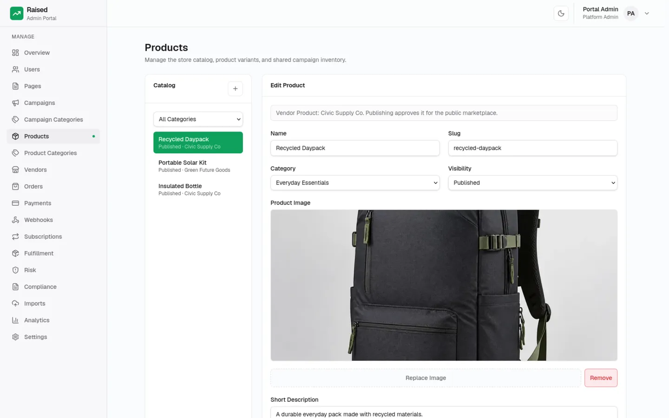Click the Products box icon
Image resolution: width=669 pixels, height=418 pixels.
15,136
